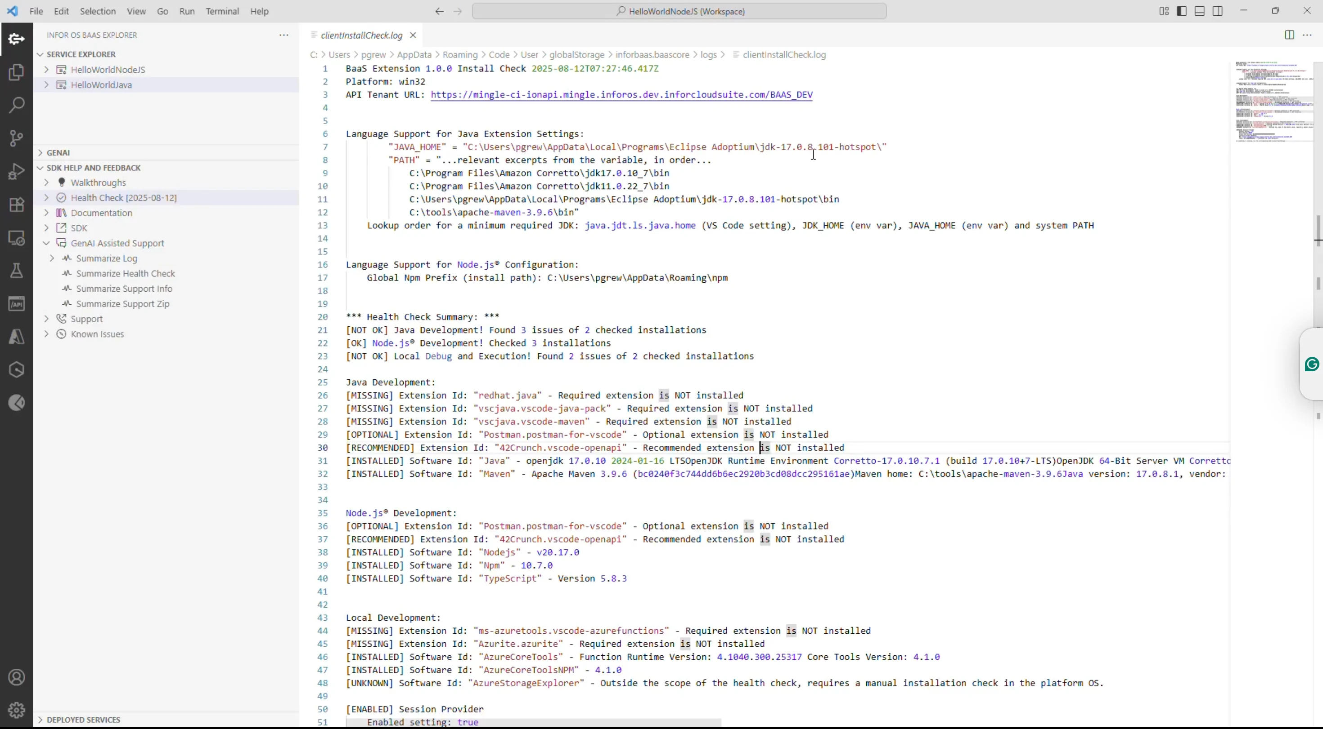1323x729 pixels.
Task: Open the Explorer view in the activity bar
Action: (17, 72)
